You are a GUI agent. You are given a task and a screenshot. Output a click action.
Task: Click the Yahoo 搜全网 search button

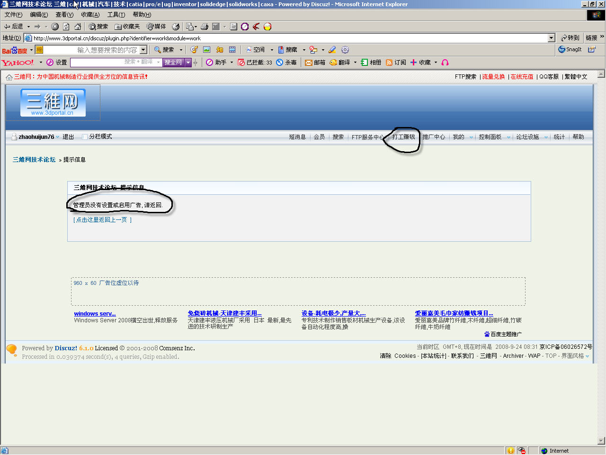(173, 63)
